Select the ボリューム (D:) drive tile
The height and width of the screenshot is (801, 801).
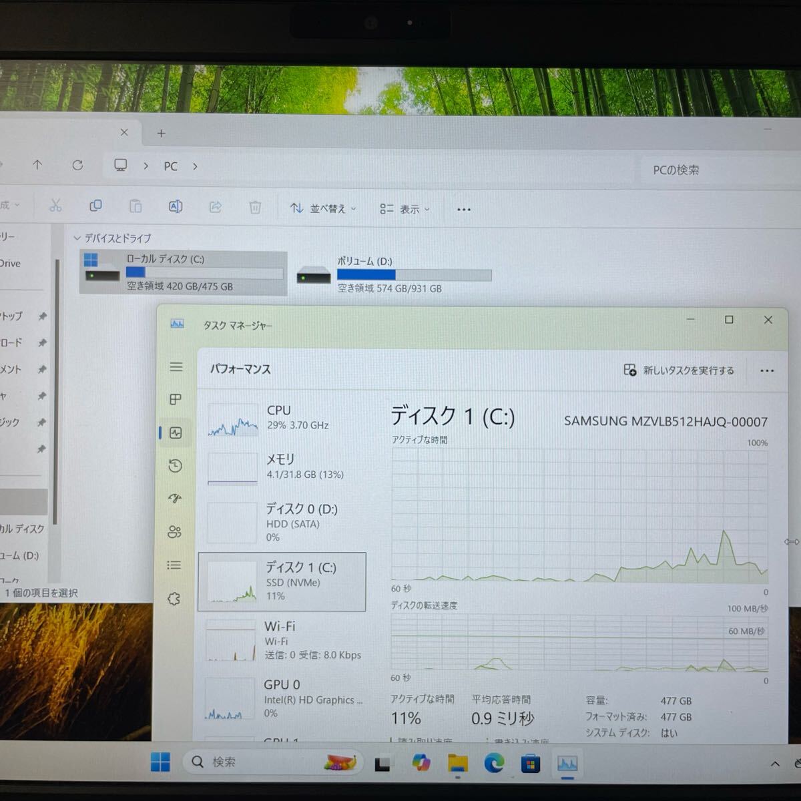pos(394,274)
